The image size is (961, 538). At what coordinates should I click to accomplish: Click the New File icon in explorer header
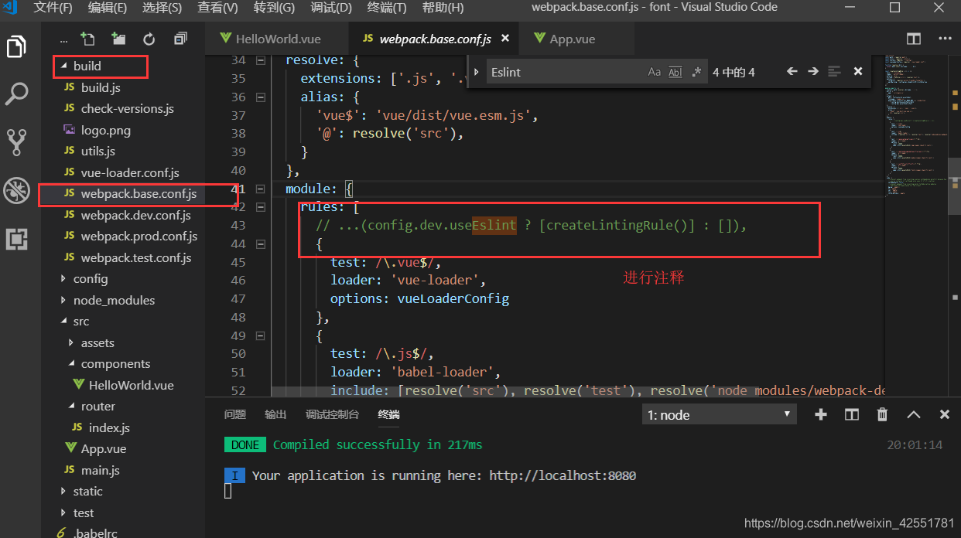coord(88,39)
